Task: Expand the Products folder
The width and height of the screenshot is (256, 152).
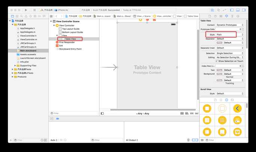Action: point(12,77)
